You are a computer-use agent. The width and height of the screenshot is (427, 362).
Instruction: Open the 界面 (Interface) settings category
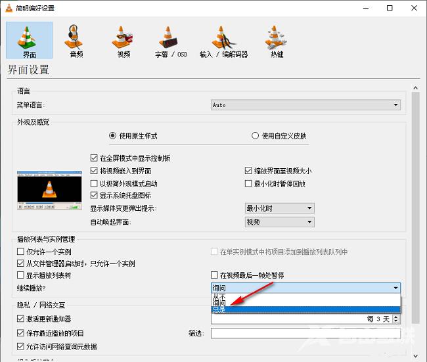coord(29,40)
